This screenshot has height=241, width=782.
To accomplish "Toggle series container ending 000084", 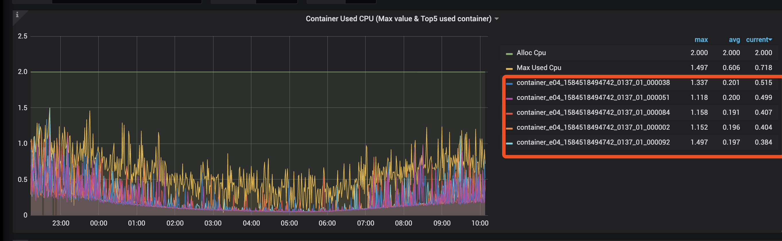I will coord(593,112).
